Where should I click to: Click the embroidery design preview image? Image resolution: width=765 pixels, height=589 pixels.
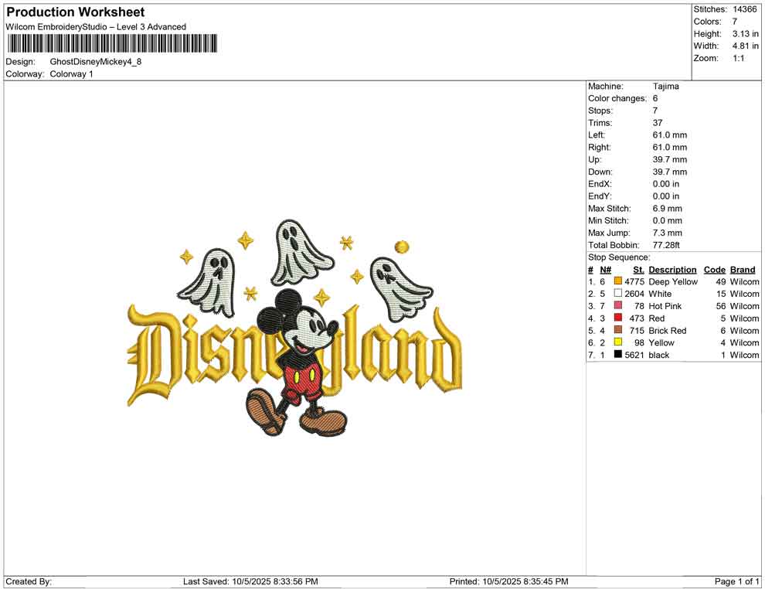(x=294, y=328)
